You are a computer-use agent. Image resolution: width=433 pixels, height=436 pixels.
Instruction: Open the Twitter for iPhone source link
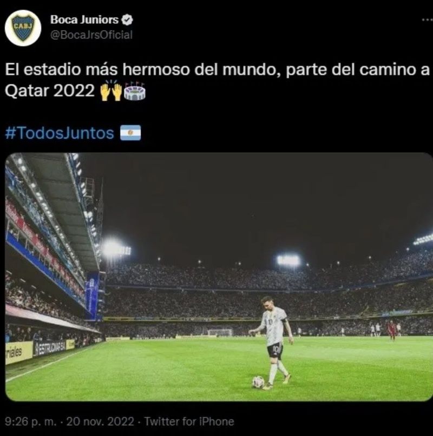pos(189,421)
